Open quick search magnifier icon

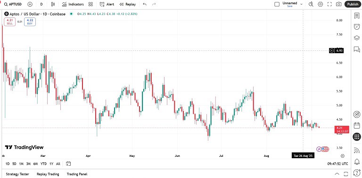point(311,4)
